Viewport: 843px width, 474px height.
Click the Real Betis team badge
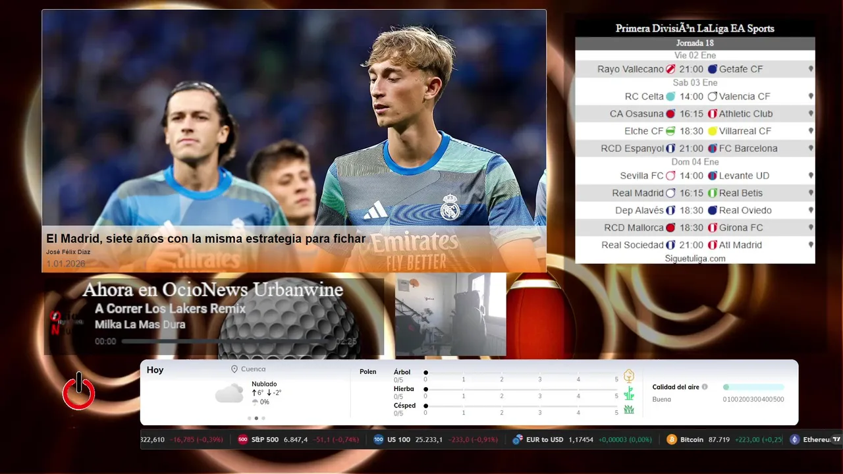point(713,193)
